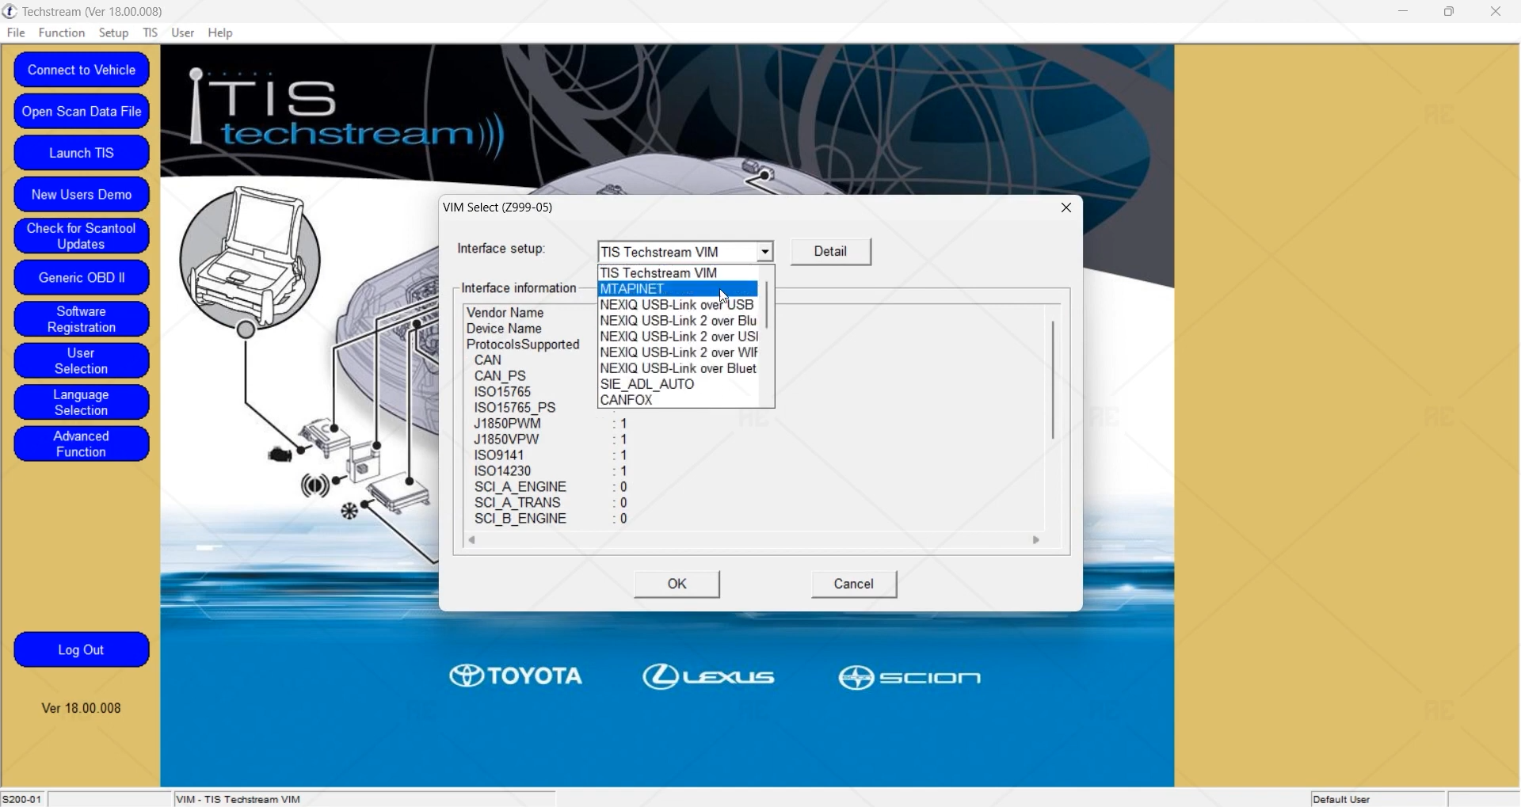1521x807 pixels.
Task: Launch TIS from the sidebar
Action: tap(81, 152)
